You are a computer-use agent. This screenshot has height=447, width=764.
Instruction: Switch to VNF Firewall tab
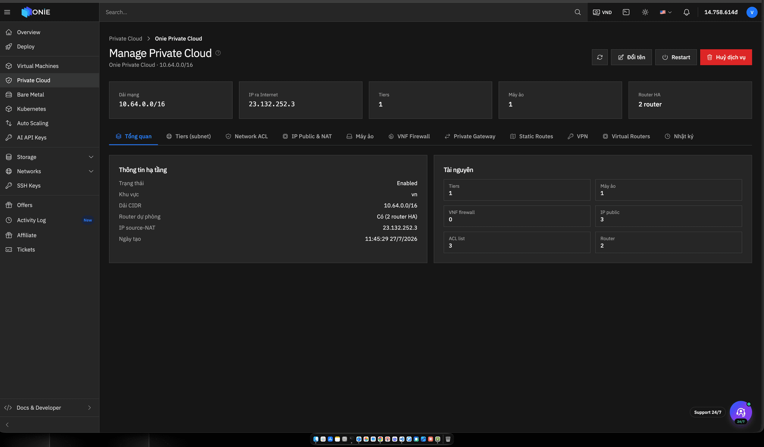[409, 136]
